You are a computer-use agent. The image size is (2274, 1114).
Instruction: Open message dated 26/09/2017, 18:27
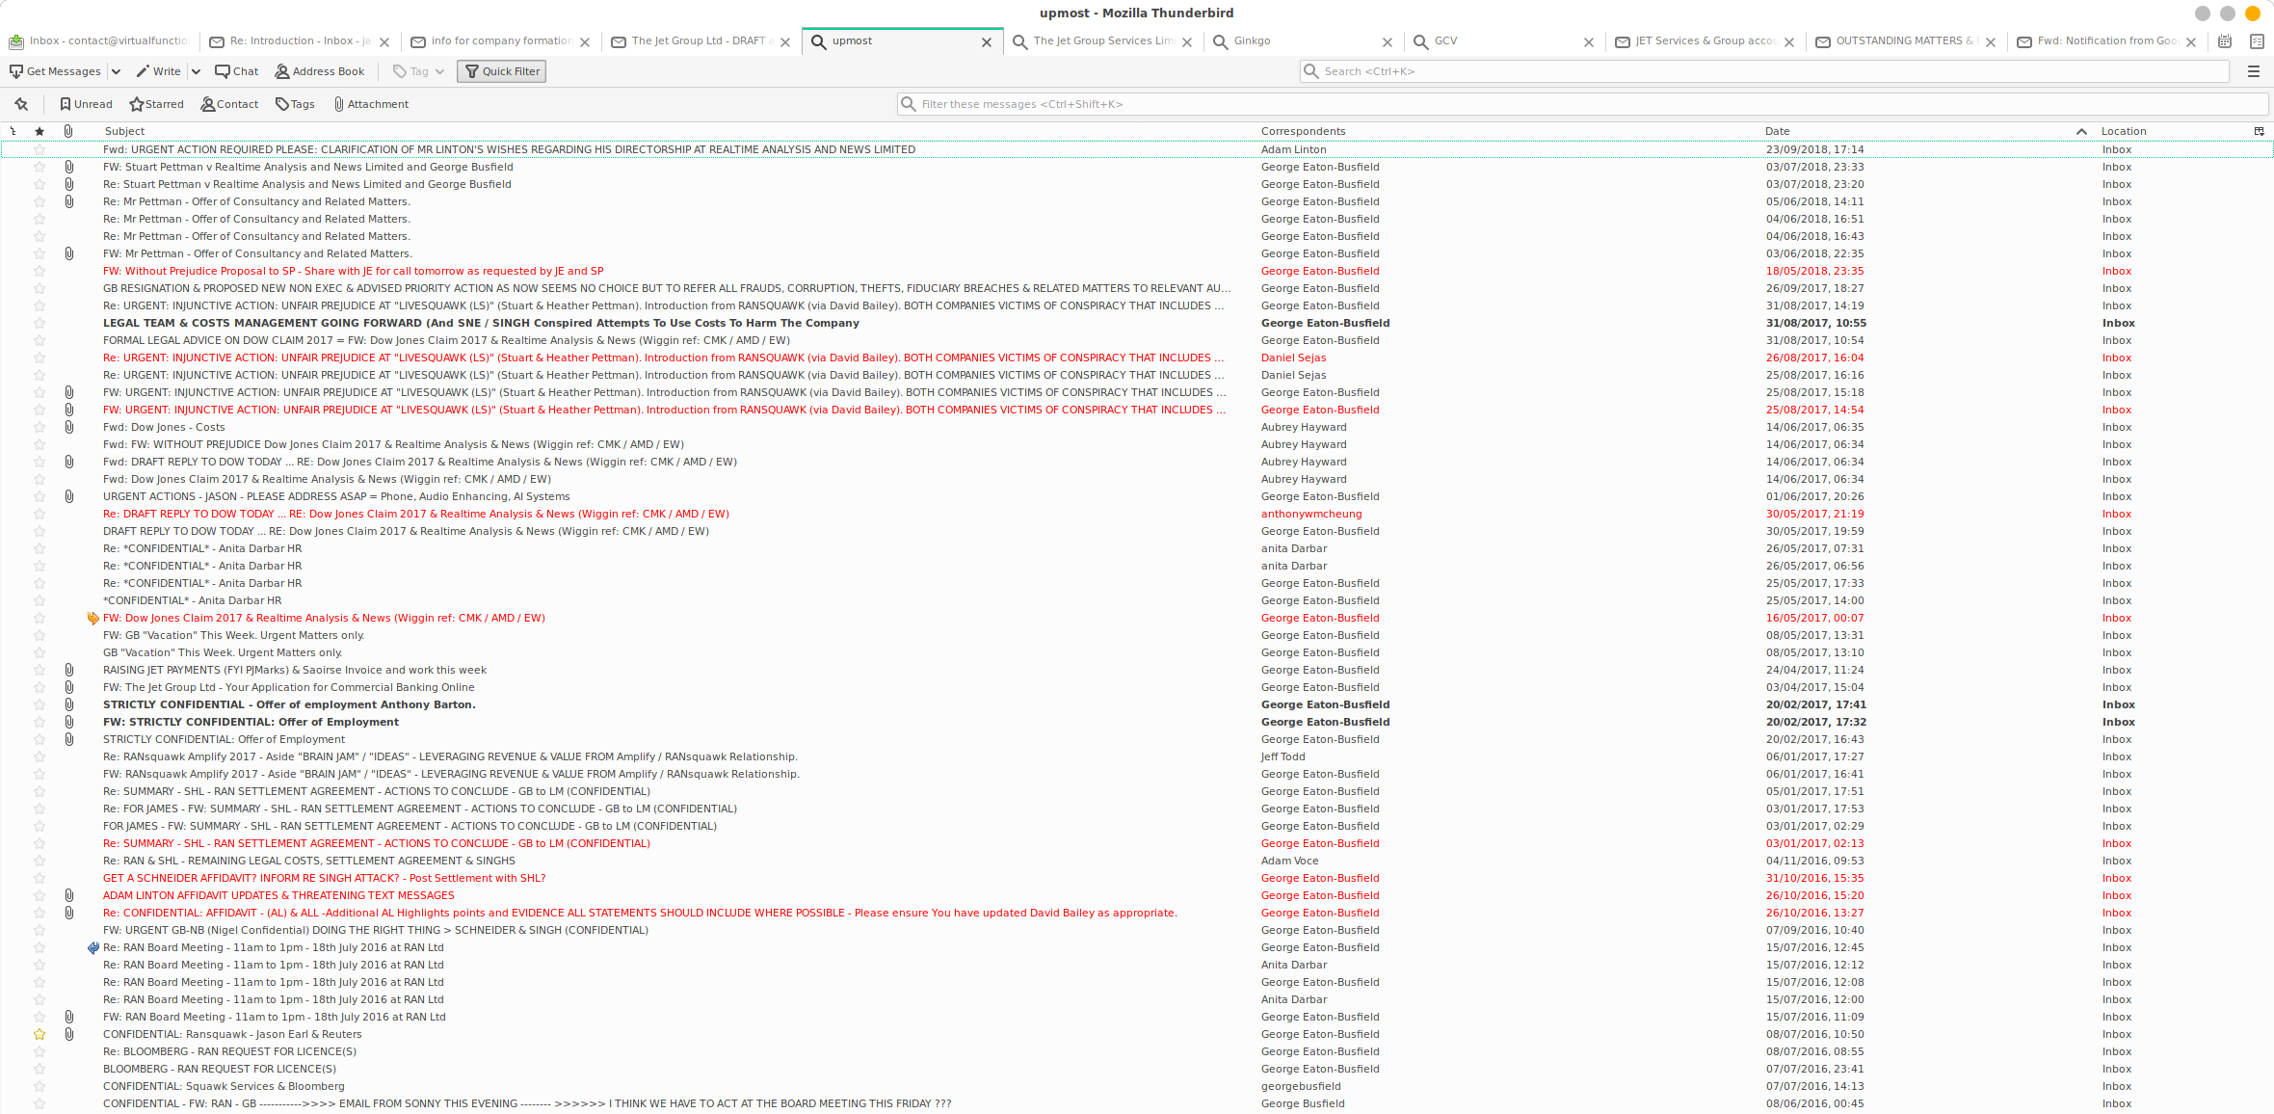tap(1137, 288)
